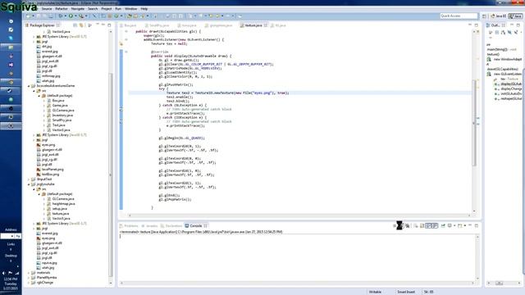The image size is (525, 295).
Task: Click the green Run button in toolbar
Action: click(x=71, y=16)
